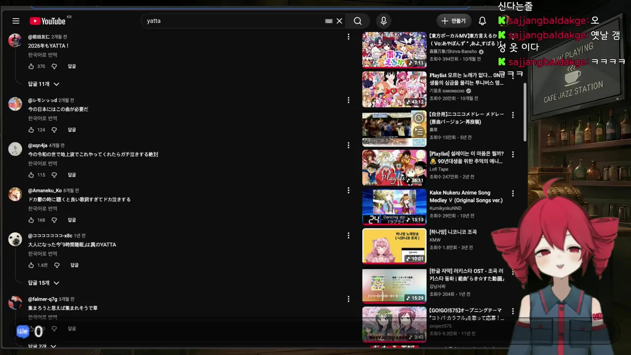Dislike the comment by @Amaneku_Ko
Image resolution: width=631 pixels, height=355 pixels.
(x=54, y=220)
